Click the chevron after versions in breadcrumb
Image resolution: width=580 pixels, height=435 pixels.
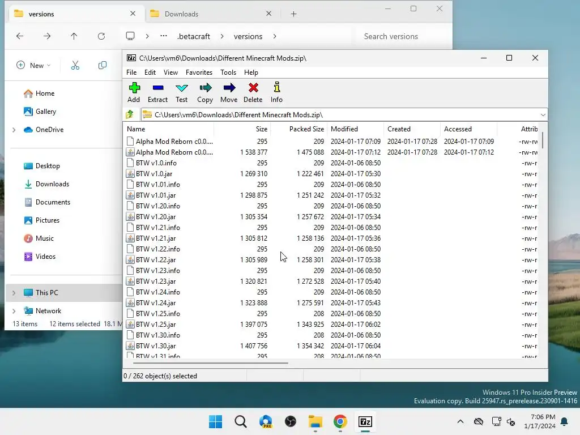coord(275,36)
